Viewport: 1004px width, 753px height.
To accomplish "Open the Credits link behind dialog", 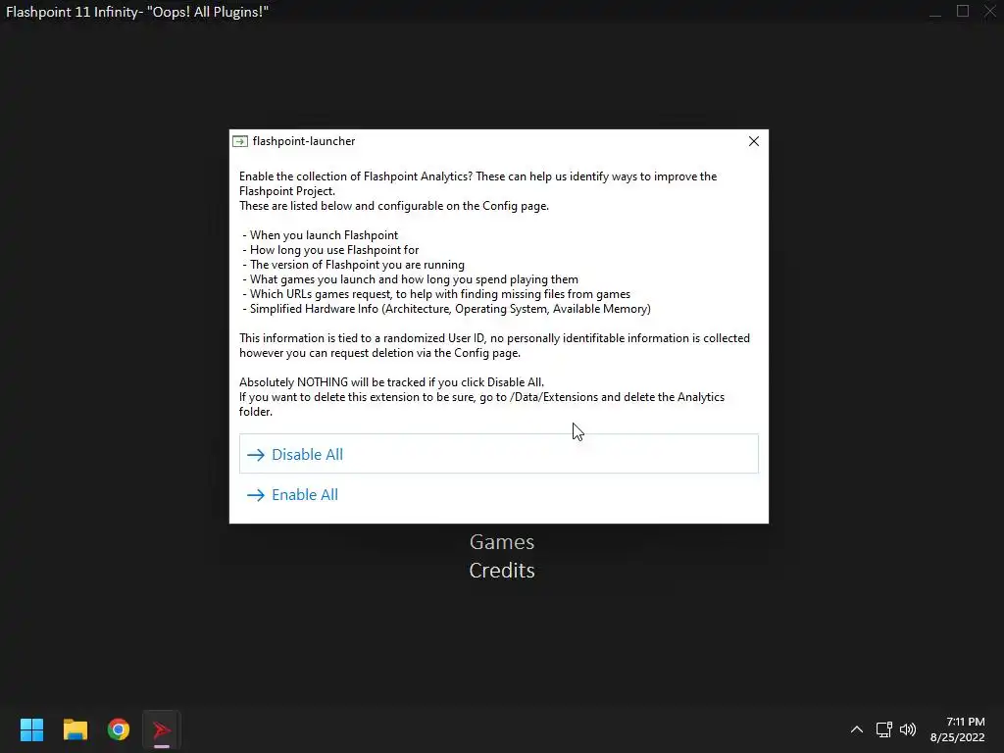I will 501,570.
